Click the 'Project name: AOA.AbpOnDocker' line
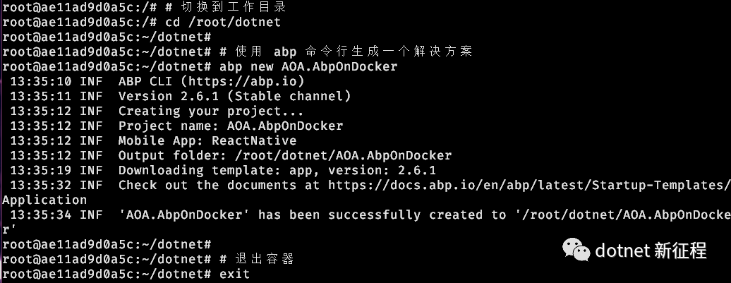Image resolution: width=731 pixels, height=283 pixels. click(231, 126)
